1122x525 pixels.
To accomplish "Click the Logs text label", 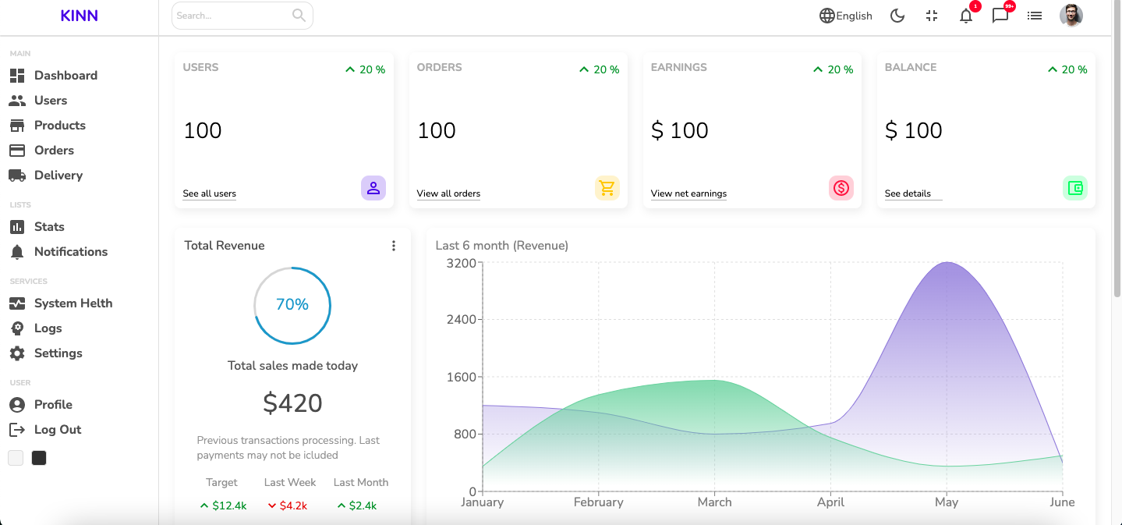I will click(x=48, y=328).
